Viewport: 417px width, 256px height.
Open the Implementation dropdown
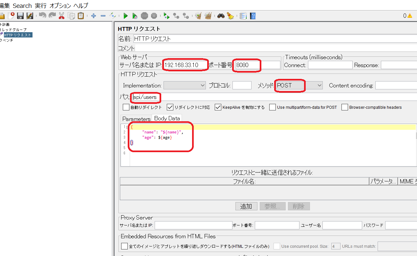point(185,85)
